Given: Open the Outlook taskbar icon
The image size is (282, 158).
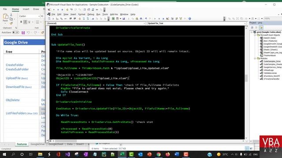Looking at the screenshot, I should [140, 154].
